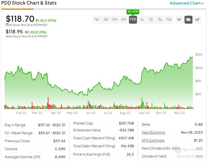
Task: Click calendar icon beside At close time
Action: coord(7,25)
